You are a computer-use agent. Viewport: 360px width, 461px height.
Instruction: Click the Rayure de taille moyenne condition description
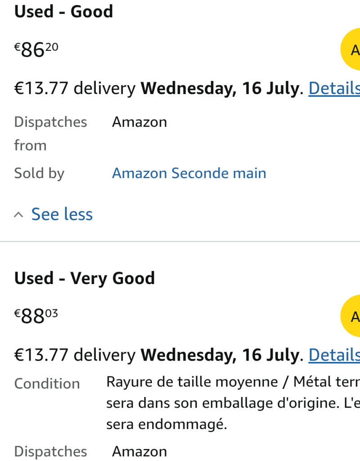233,403
